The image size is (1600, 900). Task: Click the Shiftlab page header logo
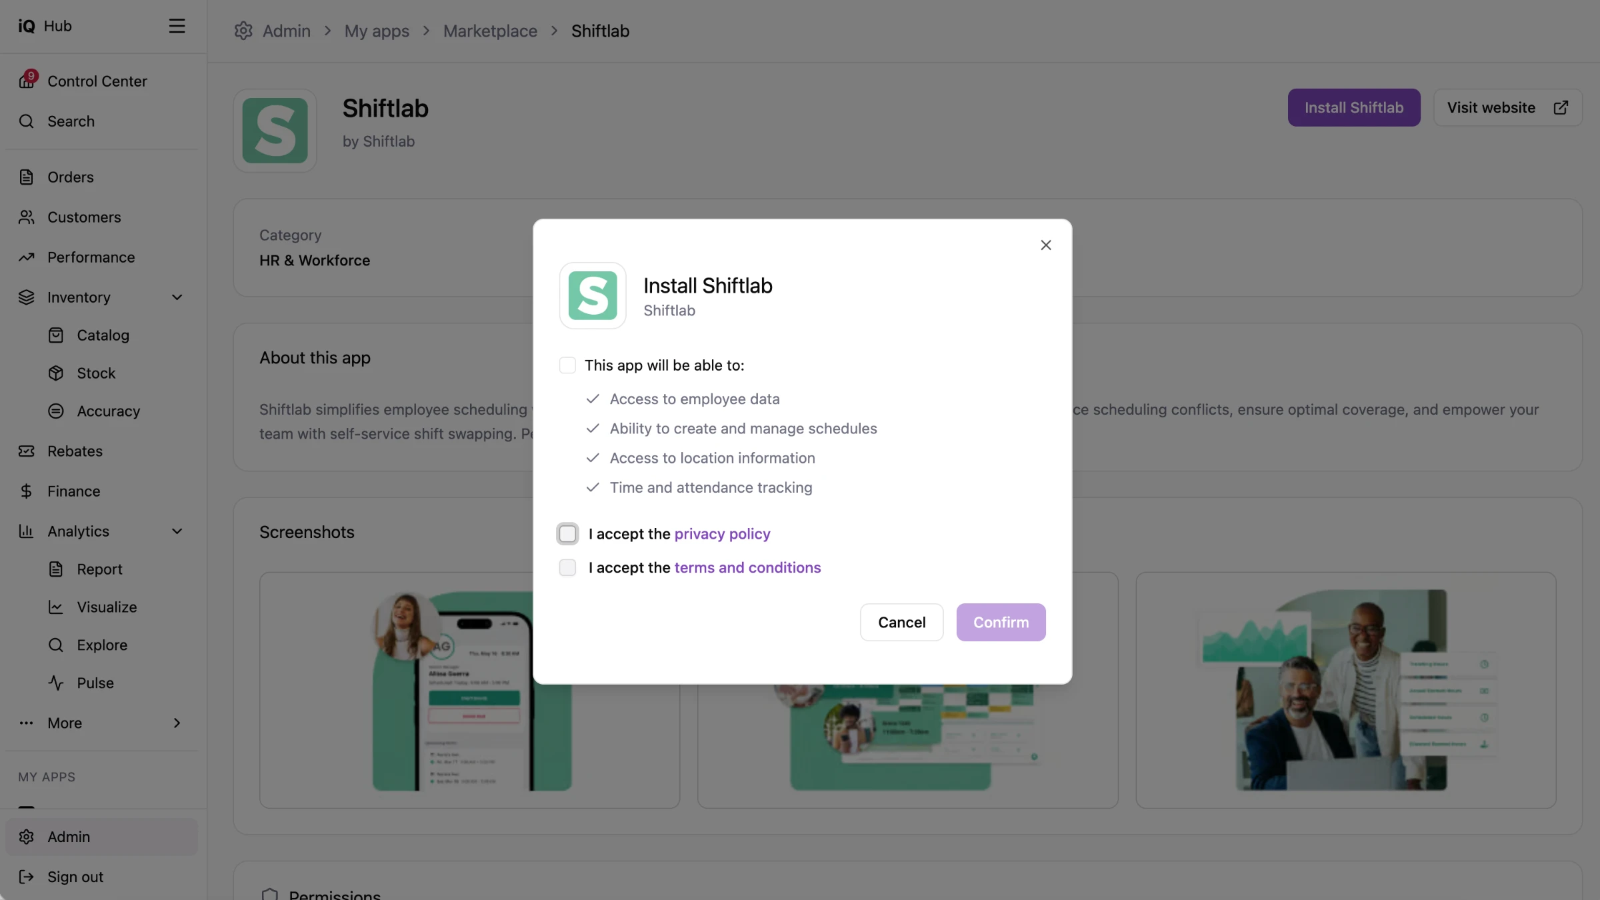click(x=275, y=131)
